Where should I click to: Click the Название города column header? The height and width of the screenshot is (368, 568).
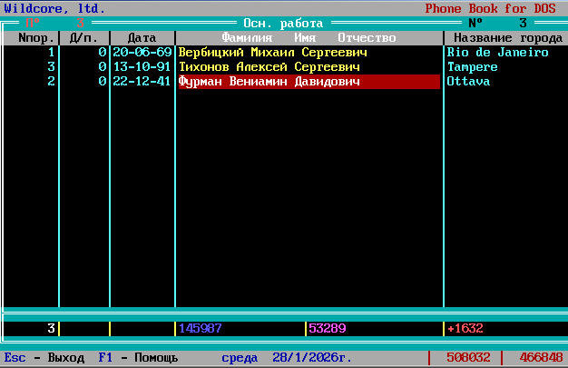[x=507, y=38]
